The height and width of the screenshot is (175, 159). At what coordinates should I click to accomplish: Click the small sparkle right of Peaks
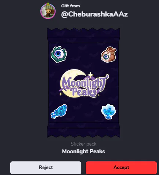(99, 95)
